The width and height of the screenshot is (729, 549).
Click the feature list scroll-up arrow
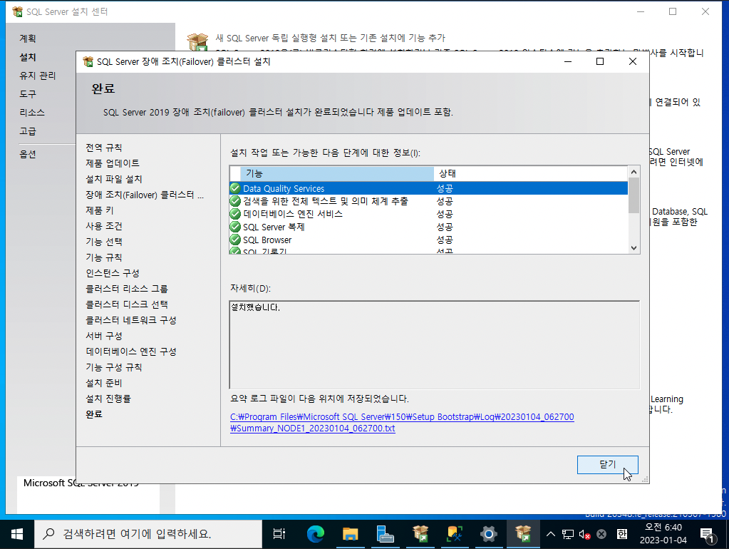(634, 172)
